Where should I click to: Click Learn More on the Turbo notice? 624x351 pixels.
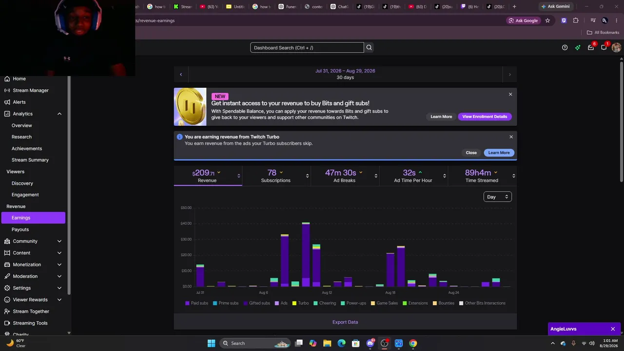point(499,153)
